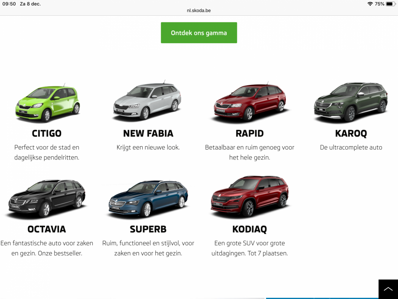This screenshot has width=398, height=299.
Task: Click text 'Betaalbaar en ruim genoeg voor het hele gezin.'
Action: point(250,152)
